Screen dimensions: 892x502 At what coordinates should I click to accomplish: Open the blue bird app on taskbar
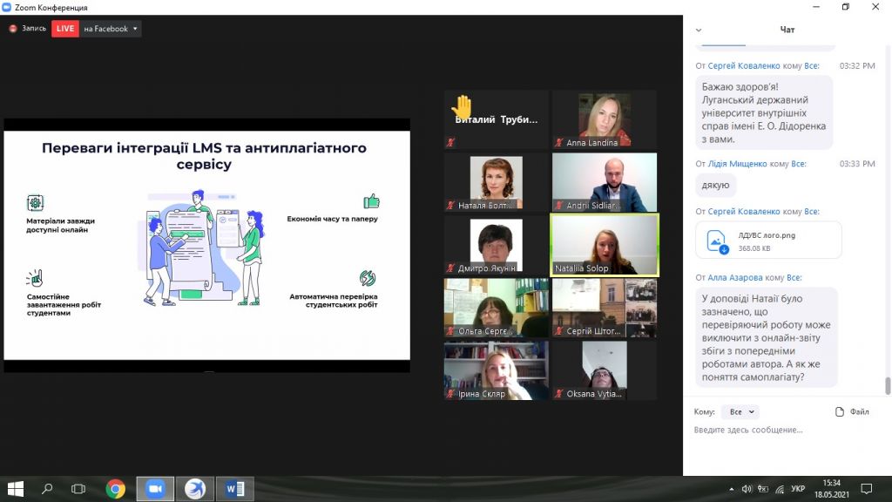coord(195,489)
